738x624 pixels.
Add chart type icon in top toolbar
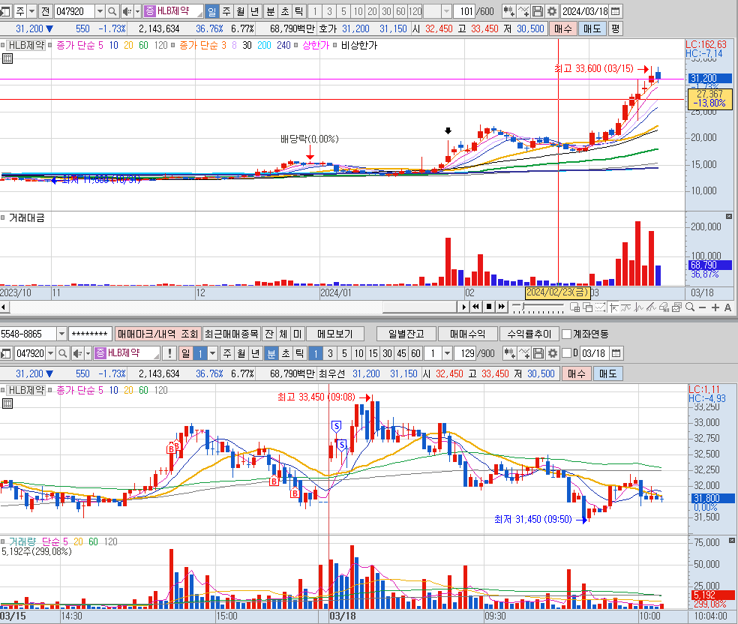click(508, 11)
